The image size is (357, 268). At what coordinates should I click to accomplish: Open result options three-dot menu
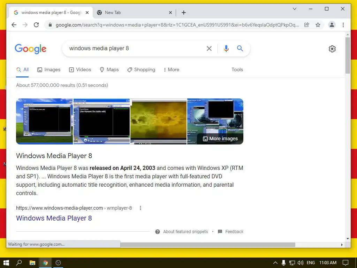click(x=140, y=208)
